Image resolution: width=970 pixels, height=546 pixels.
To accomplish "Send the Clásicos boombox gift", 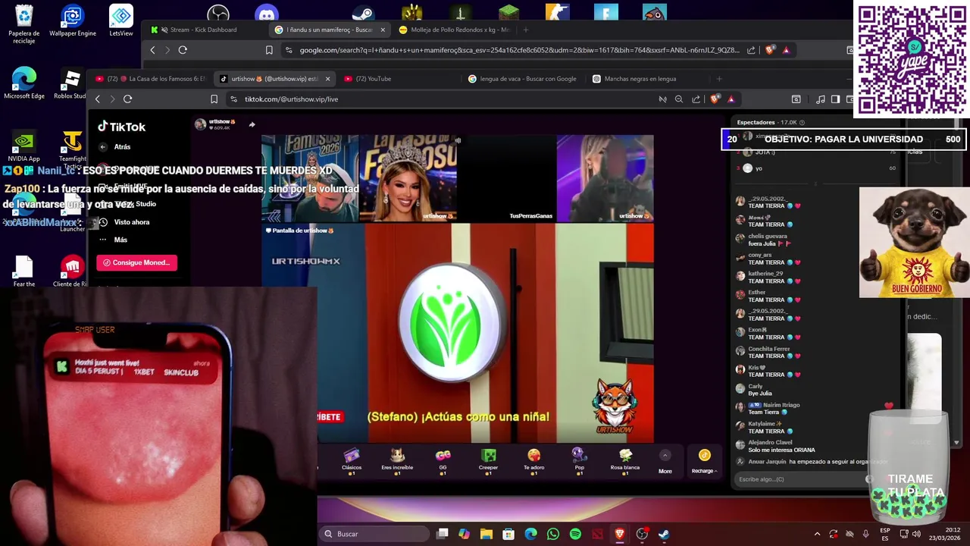I will coord(352,460).
